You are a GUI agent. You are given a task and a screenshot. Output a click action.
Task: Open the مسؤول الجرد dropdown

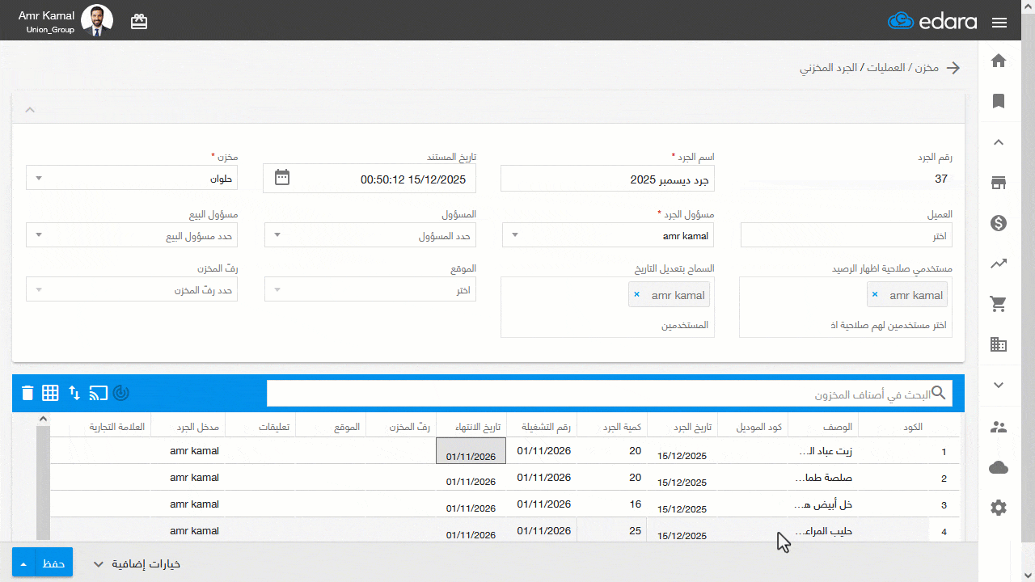(608, 235)
